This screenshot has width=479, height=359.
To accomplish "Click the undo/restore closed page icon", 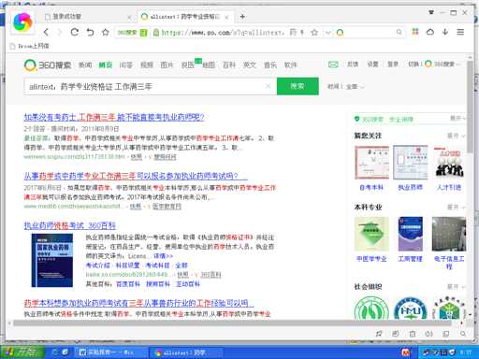I will coord(90,32).
